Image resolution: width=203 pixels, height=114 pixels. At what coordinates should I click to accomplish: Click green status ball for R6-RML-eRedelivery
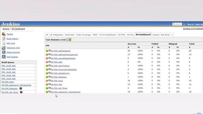(x=47, y=73)
